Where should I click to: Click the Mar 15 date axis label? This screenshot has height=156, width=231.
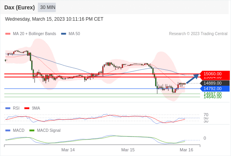point(128,150)
